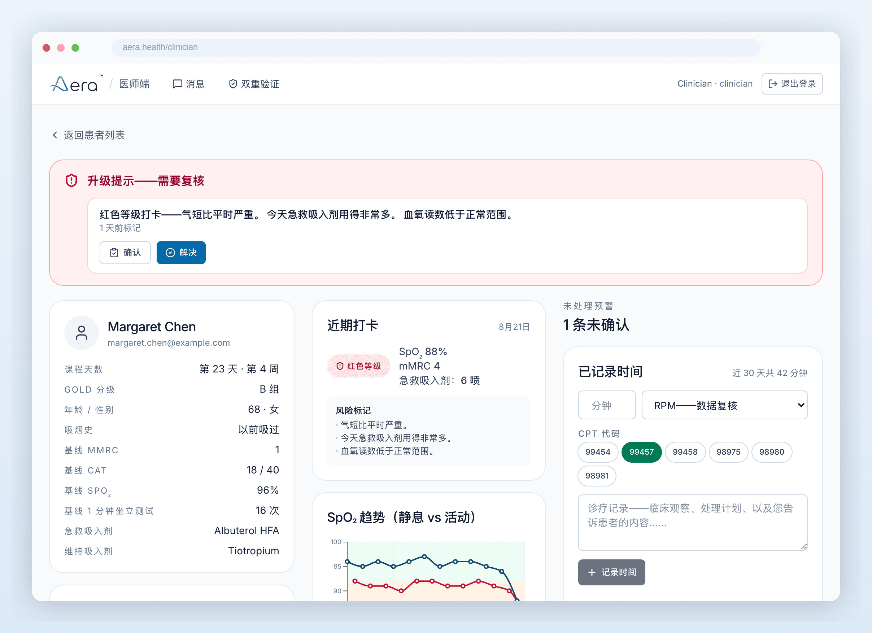Viewport: 872px width, 633px height.
Task: Click the 急救吸入剂：6 喷 reading
Action: click(x=440, y=380)
